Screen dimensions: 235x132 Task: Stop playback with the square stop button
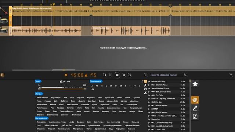click(117, 75)
